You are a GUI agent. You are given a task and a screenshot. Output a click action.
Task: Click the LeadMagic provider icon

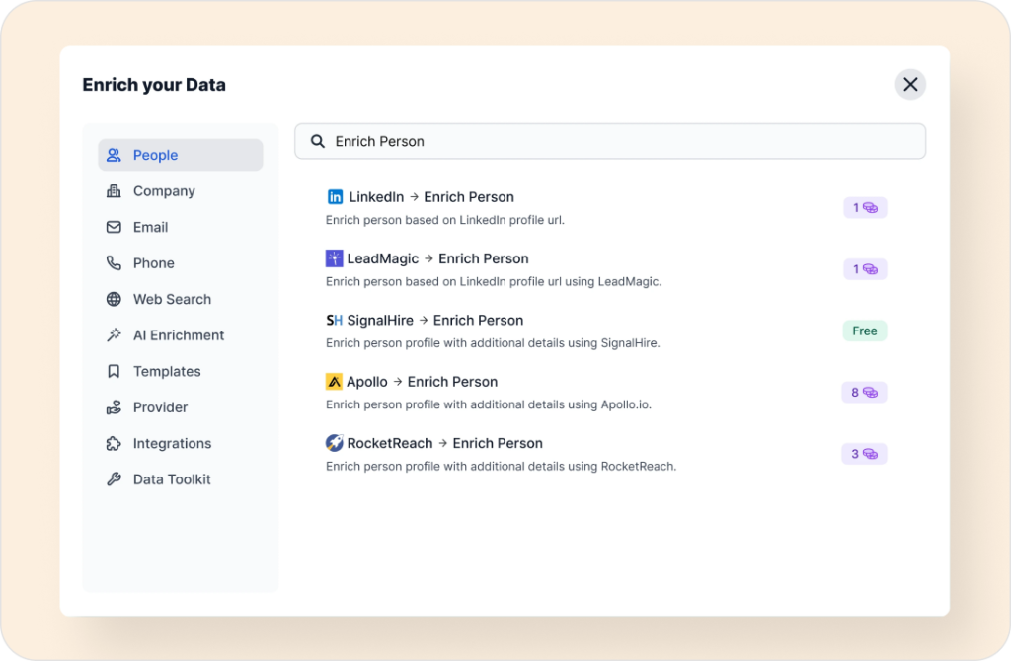pyautogui.click(x=334, y=258)
